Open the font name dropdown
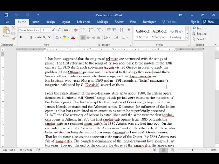Screen dimensions: 219x164 tap(39, 30)
